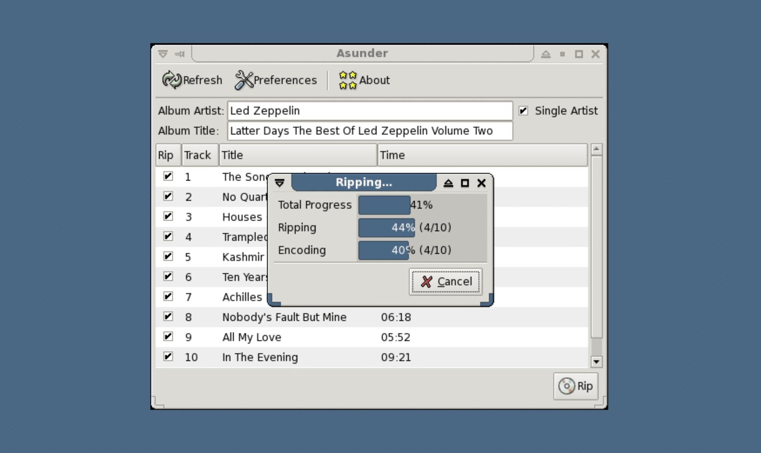Shade the Ripping dialog
This screenshot has height=453, width=761.
pyautogui.click(x=448, y=183)
